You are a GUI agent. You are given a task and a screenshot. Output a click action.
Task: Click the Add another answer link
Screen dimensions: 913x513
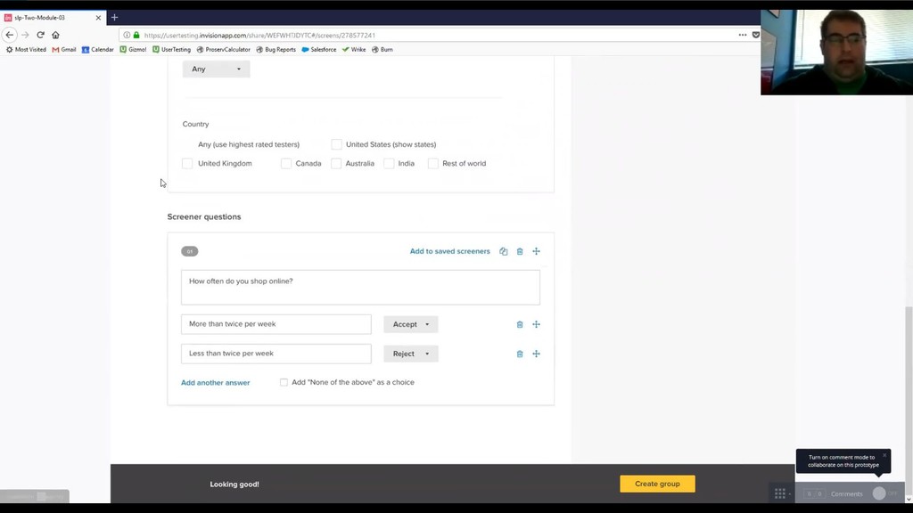[216, 383]
